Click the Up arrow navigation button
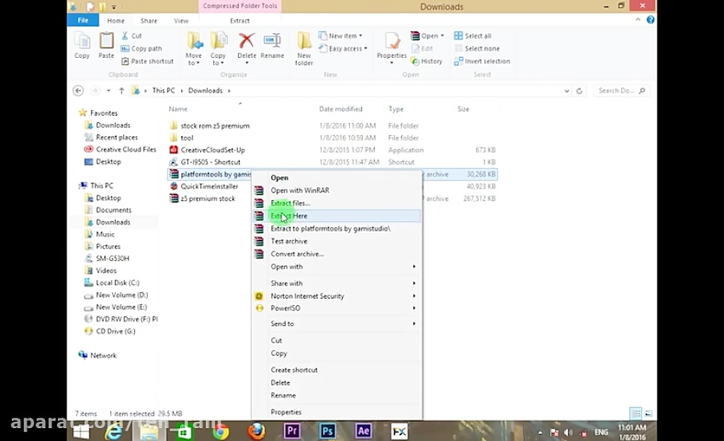Viewport: 724px width, 441px height. 121,91
